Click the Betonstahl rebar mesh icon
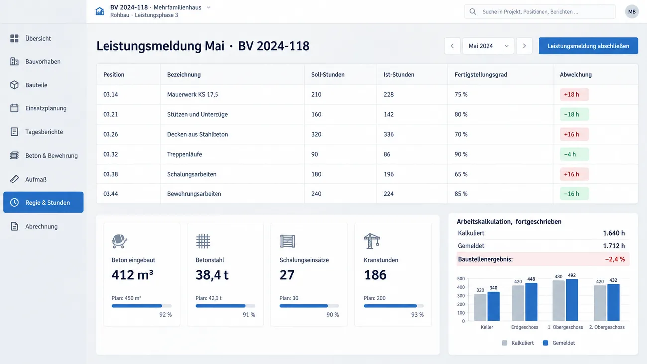 point(203,241)
